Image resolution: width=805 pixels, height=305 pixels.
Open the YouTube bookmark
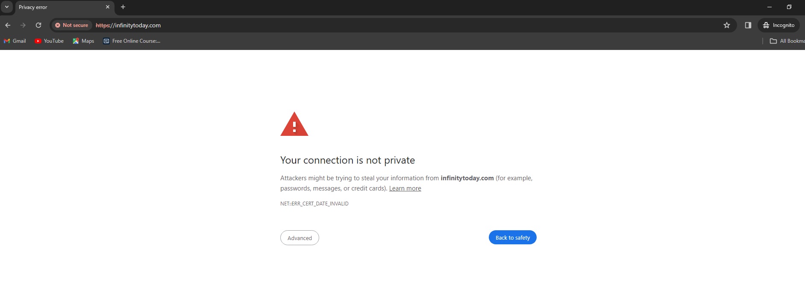(x=49, y=41)
